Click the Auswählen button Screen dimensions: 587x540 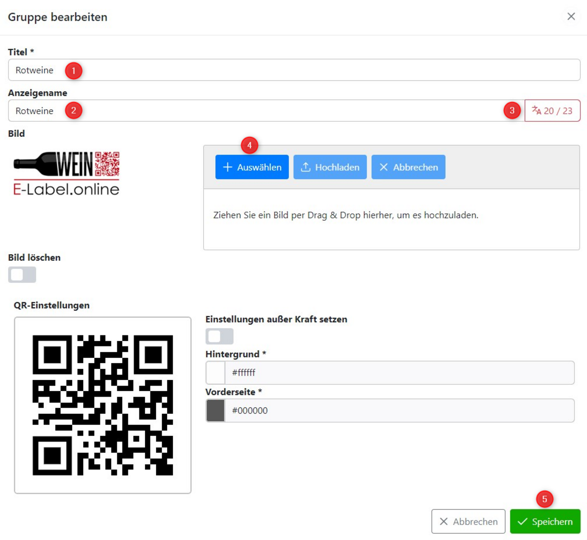tap(252, 167)
